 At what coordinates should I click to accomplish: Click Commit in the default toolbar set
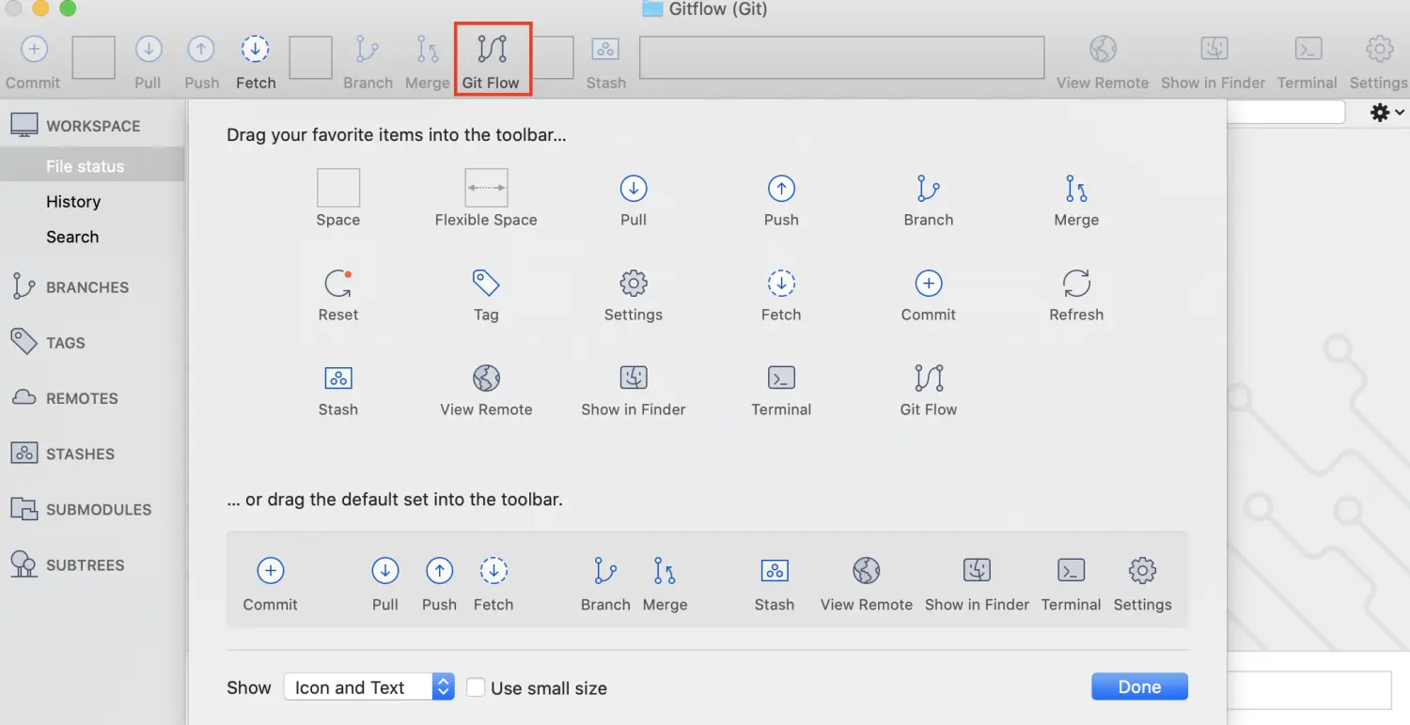click(x=271, y=584)
